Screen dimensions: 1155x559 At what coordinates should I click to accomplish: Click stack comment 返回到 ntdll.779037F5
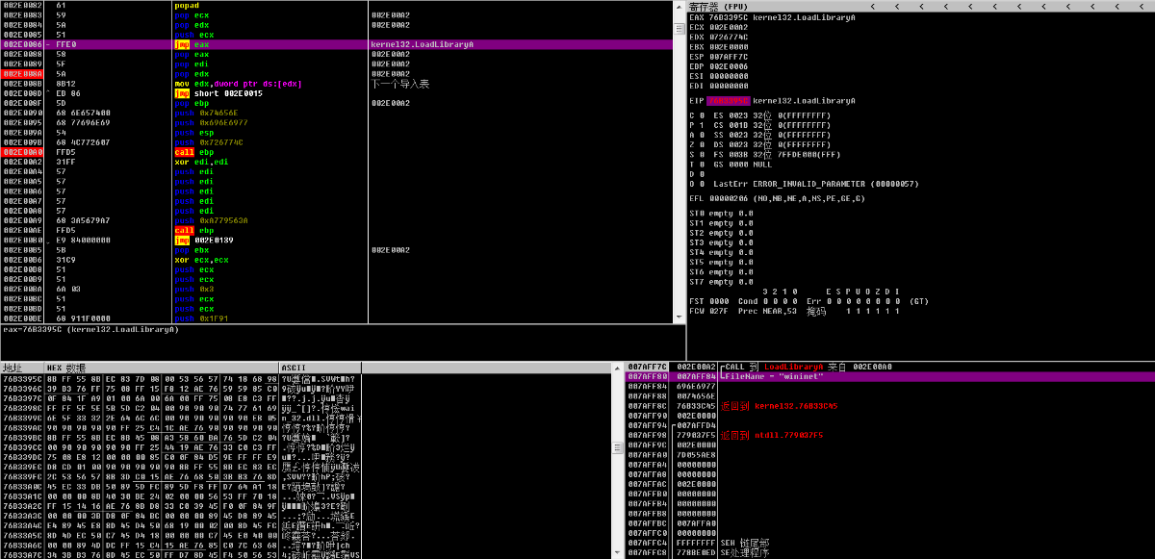(771, 435)
